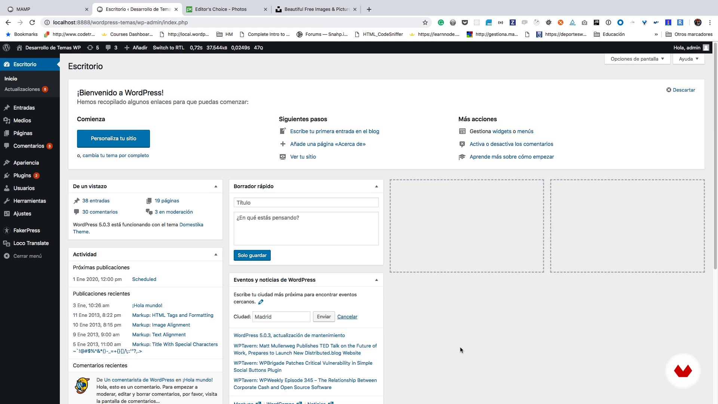Screen dimensions: 718x404
Task: Open ¡Hola mundo! recent post
Action: point(147,306)
